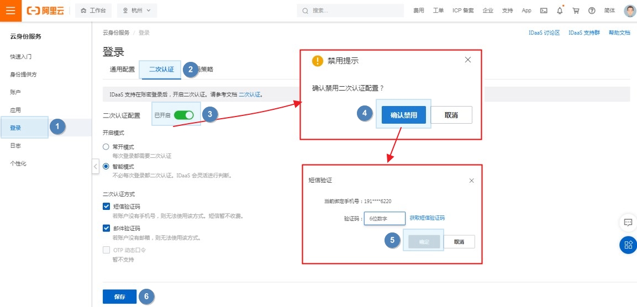Click the blue grid floating icon

628,245
